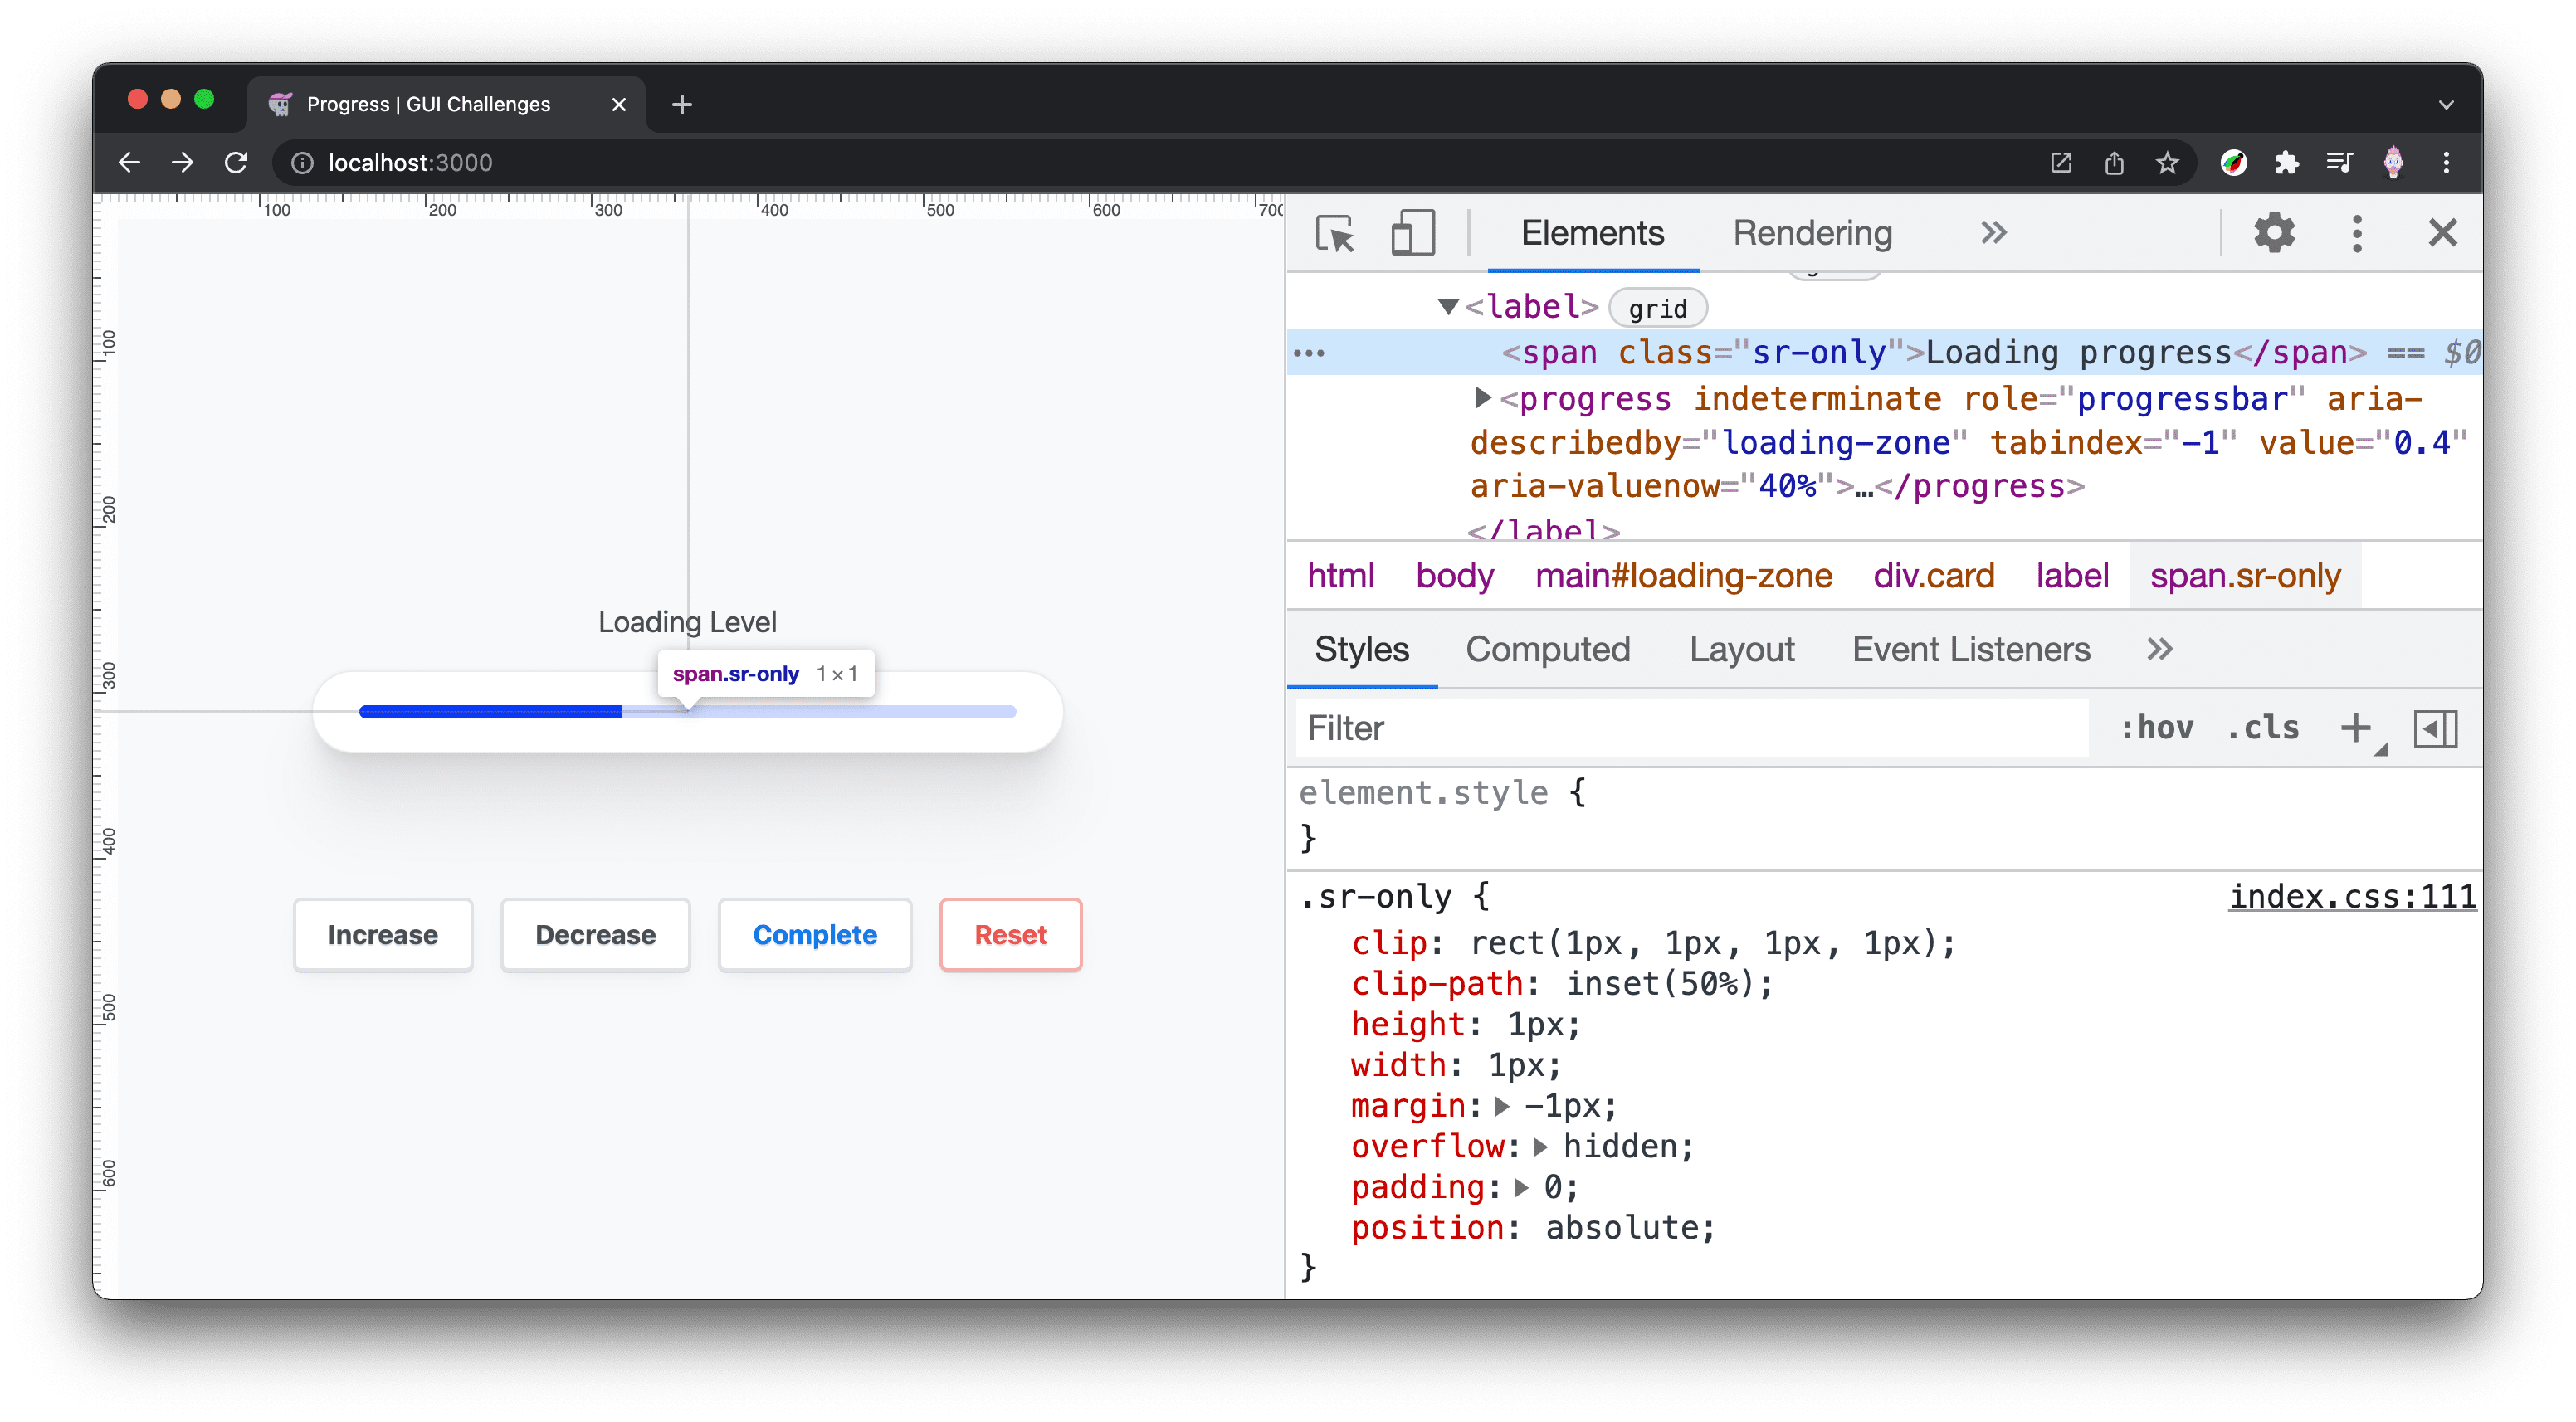The image size is (2576, 1422).
Task: Click the responsive device toggle icon
Action: point(1410,231)
